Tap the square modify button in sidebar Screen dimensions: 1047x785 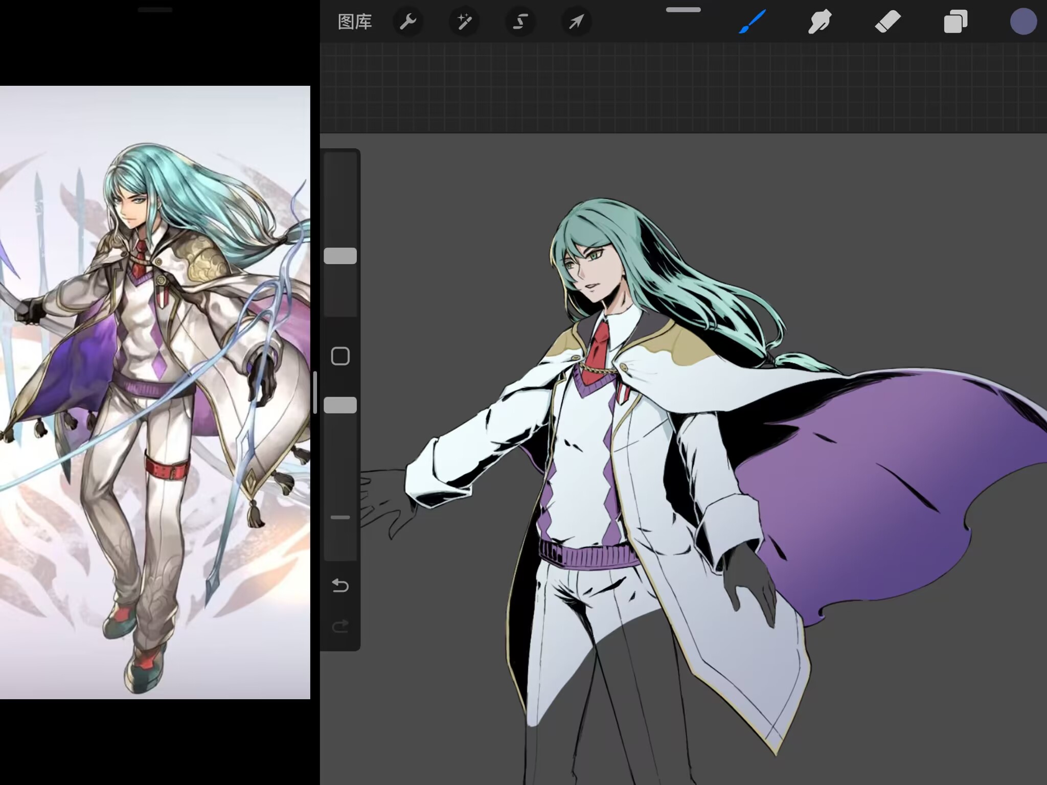340,356
